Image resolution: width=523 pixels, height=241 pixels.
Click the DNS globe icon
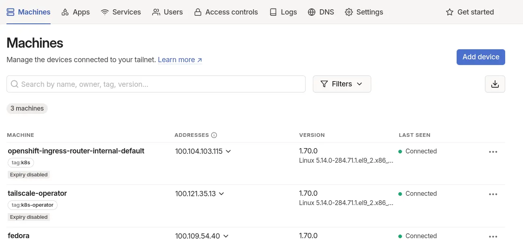pyautogui.click(x=311, y=12)
